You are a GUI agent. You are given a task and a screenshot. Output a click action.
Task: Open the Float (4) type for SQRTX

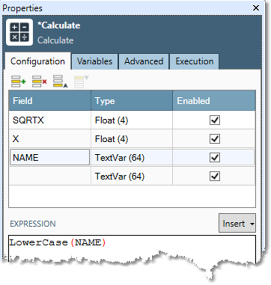[132, 120]
